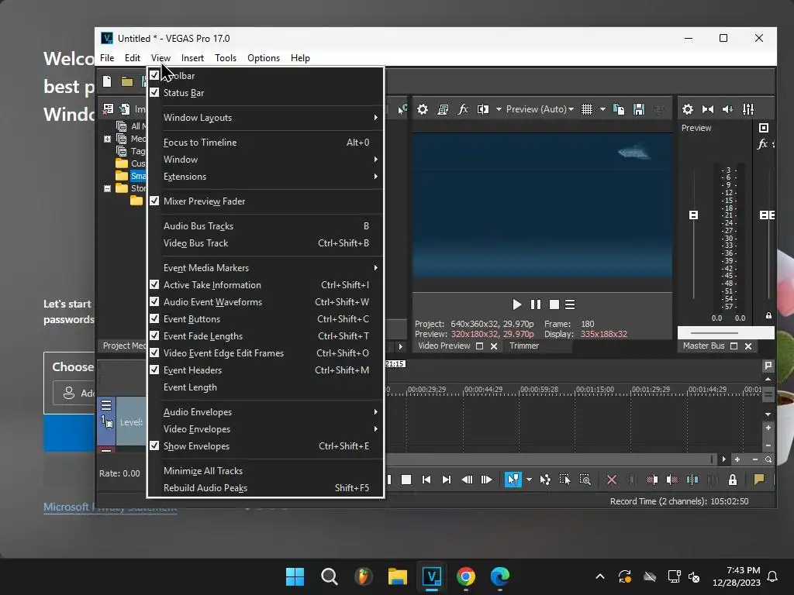Step to next frame
Screen dimensions: 794x595
point(487,480)
